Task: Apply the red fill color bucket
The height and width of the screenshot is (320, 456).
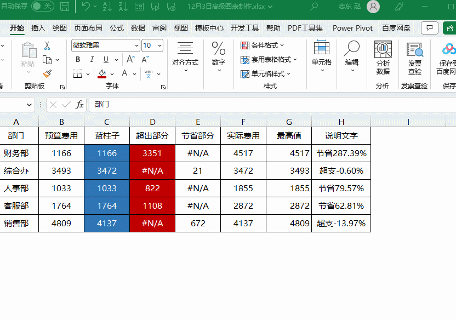Action: pyautogui.click(x=102, y=73)
